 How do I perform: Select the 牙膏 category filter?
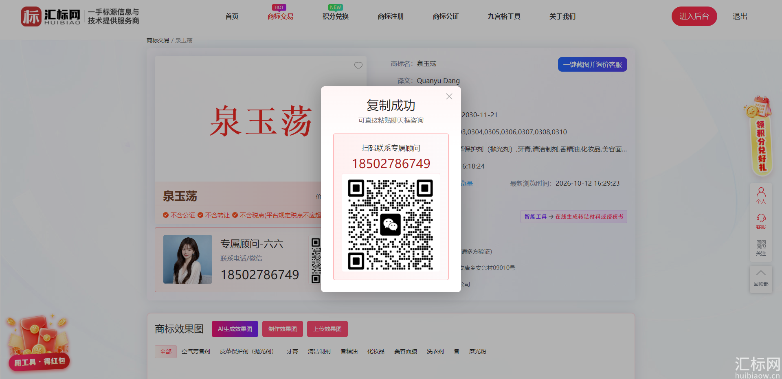point(292,351)
